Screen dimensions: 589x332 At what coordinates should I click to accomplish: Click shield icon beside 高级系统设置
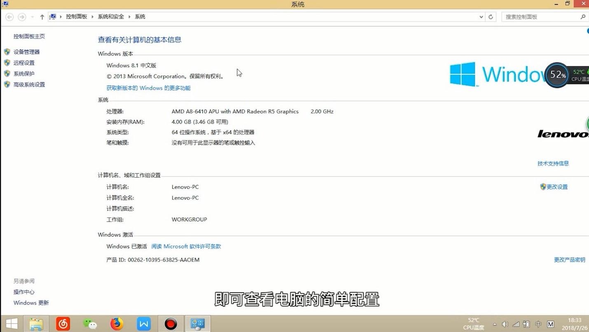coord(7,84)
